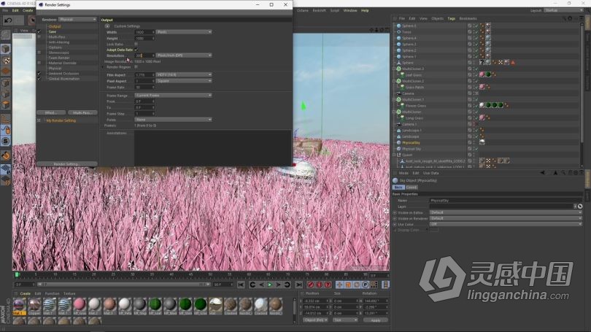Image resolution: width=591 pixels, height=332 pixels.
Task: Click the Render Setting... button
Action: [66, 164]
